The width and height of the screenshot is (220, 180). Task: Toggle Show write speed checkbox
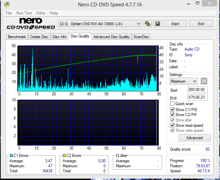tap(172, 130)
